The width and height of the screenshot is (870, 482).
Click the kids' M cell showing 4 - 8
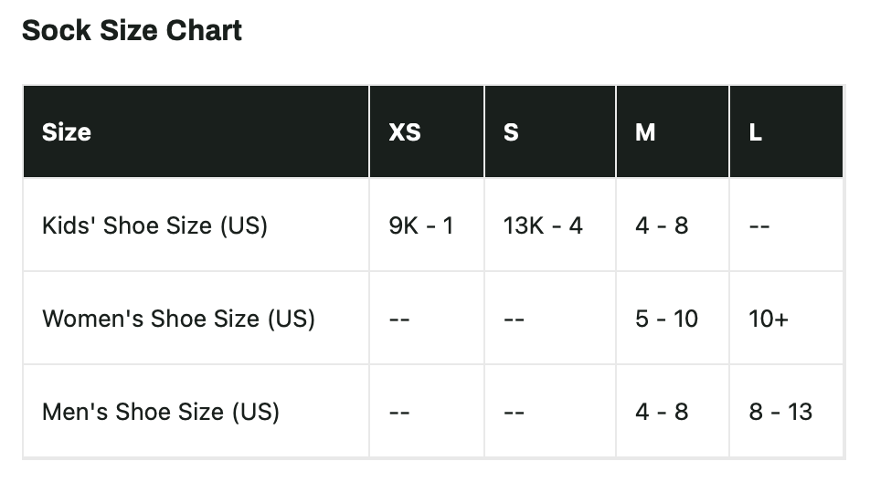coord(673,225)
